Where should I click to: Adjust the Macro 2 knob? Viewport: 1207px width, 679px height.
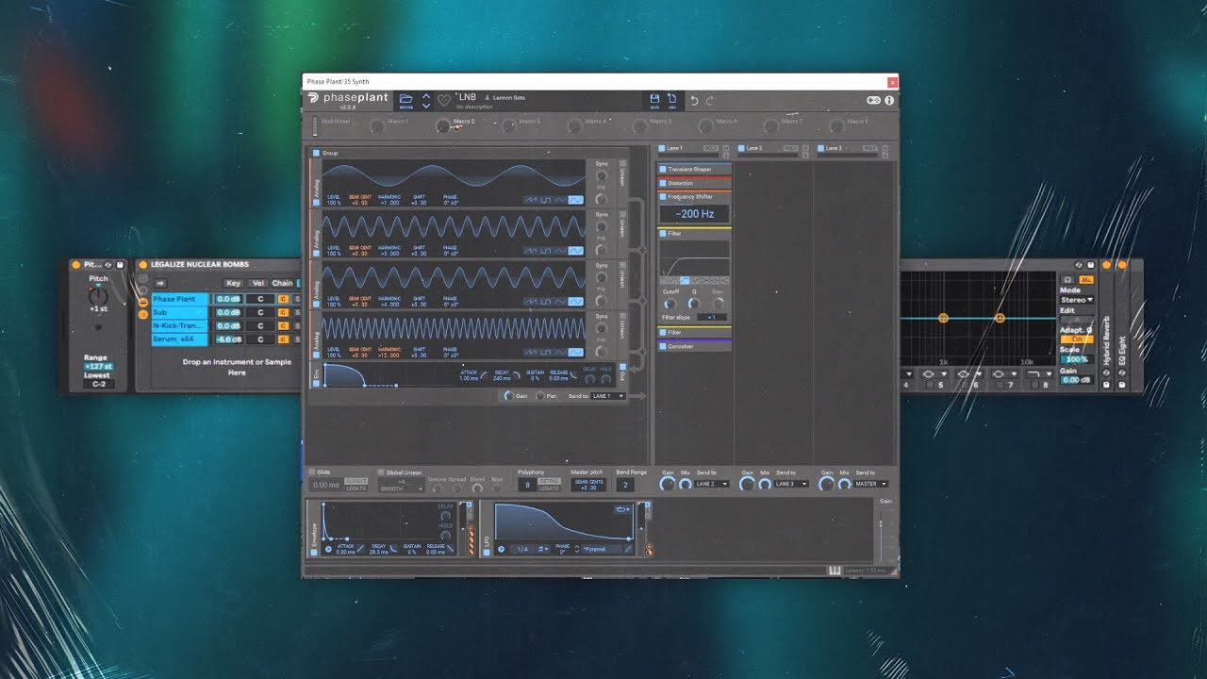443,125
